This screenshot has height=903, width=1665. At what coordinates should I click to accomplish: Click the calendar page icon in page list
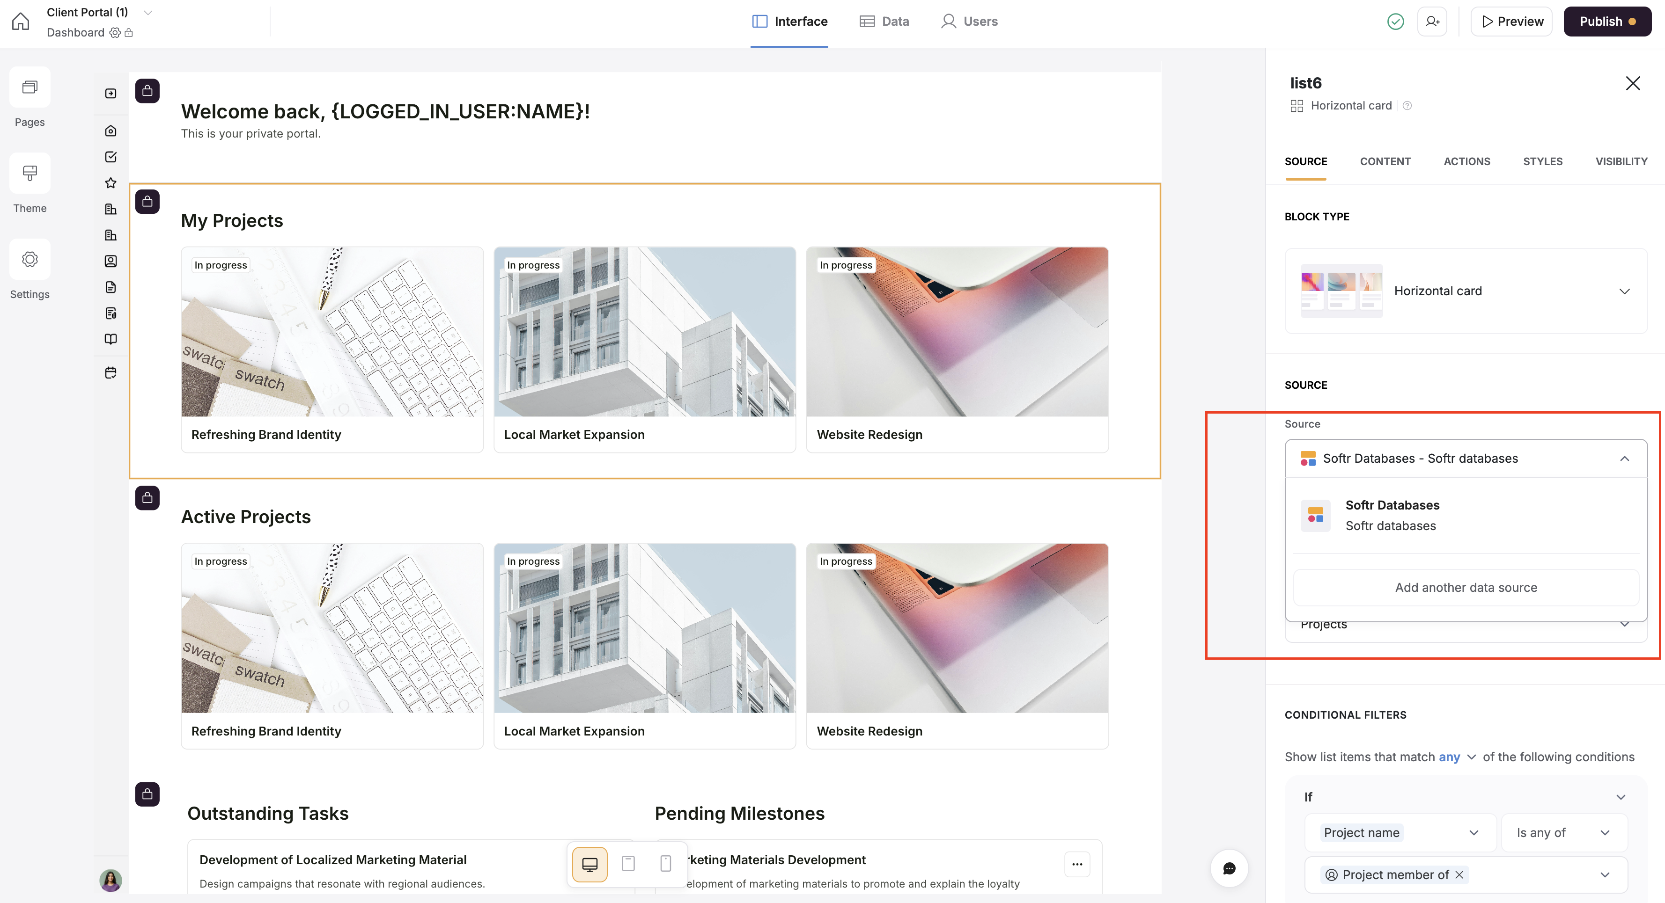pos(111,373)
